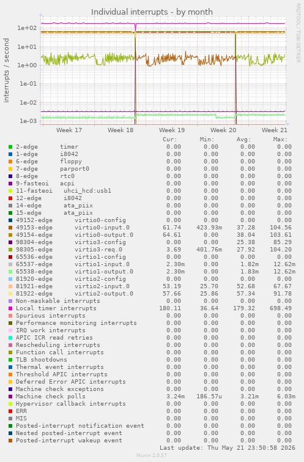Click the orange 6-edge floppy legend swatch
This screenshot has height=462, width=304.
[10, 162]
